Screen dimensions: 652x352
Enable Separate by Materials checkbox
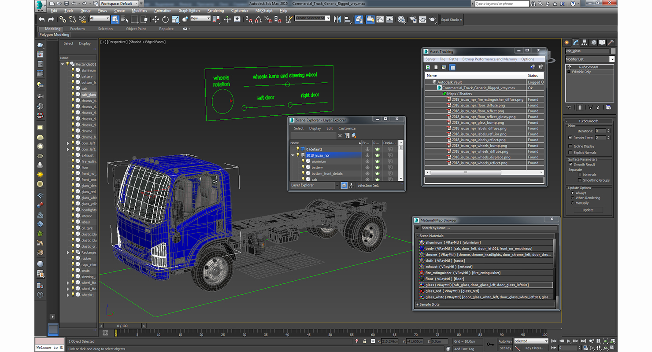coord(580,175)
